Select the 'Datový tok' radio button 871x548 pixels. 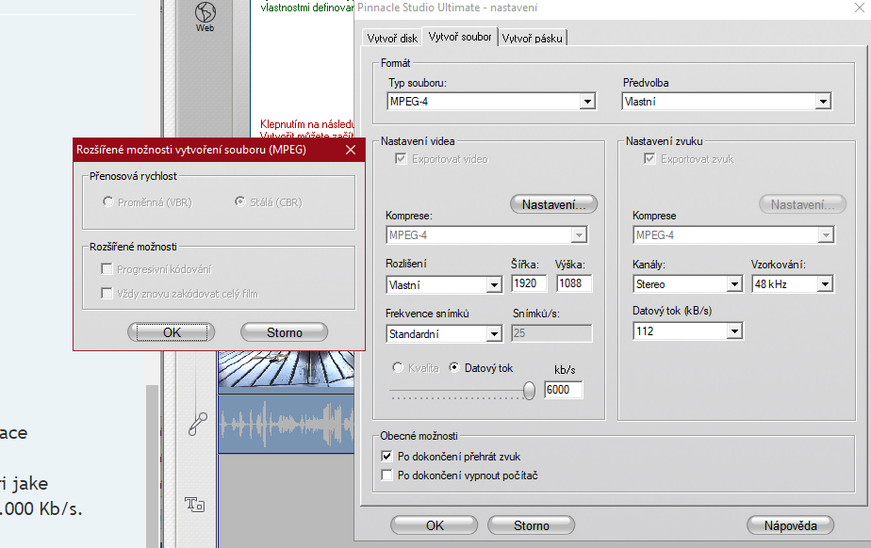454,368
